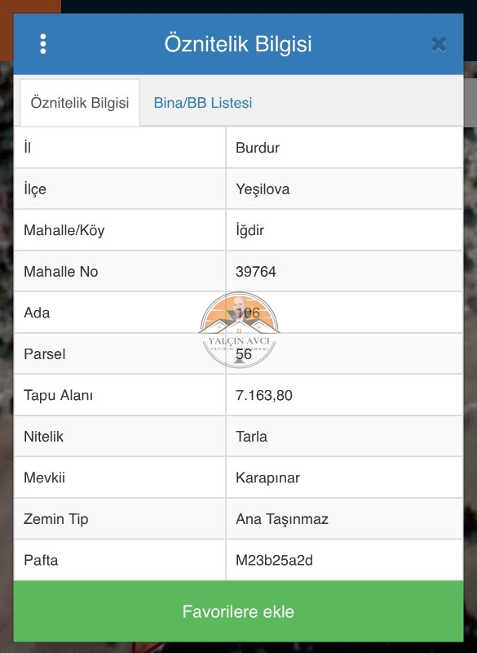Open the three-dot options menu
Screen dimensions: 477x653
pyautogui.click(x=43, y=44)
